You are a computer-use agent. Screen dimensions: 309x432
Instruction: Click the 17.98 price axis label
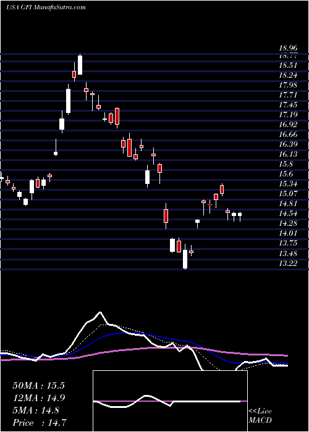click(288, 85)
